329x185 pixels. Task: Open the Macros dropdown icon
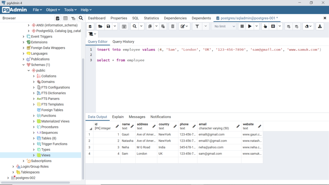tap(92, 34)
